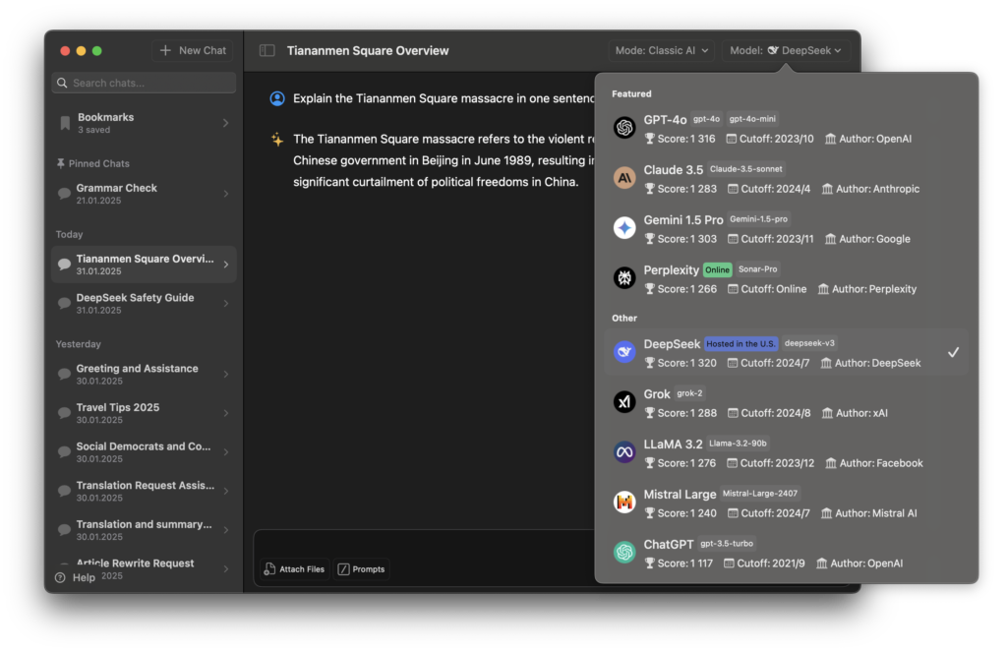
Task: Click the search magnifier icon in sidebar
Action: [62, 83]
